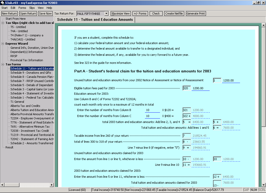Screen dimensions: 266x193
Task: Click the vertical scrollbar up arrow
Action: coord(263,25)
